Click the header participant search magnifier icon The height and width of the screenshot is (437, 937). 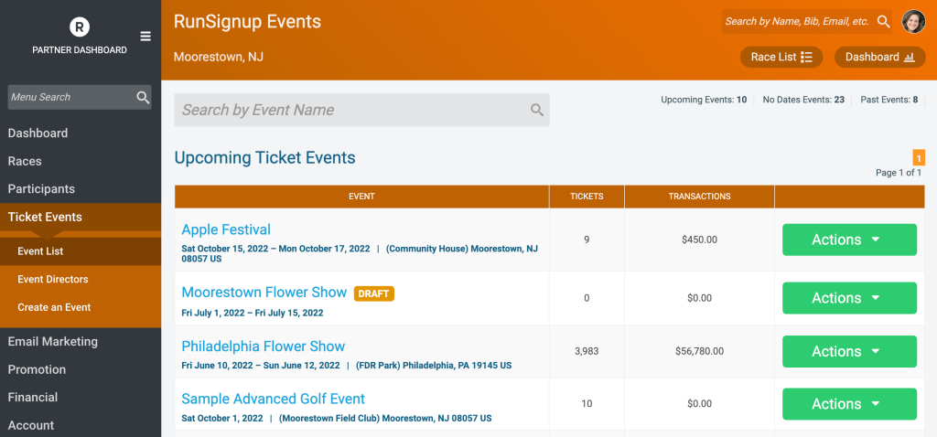[x=884, y=22]
